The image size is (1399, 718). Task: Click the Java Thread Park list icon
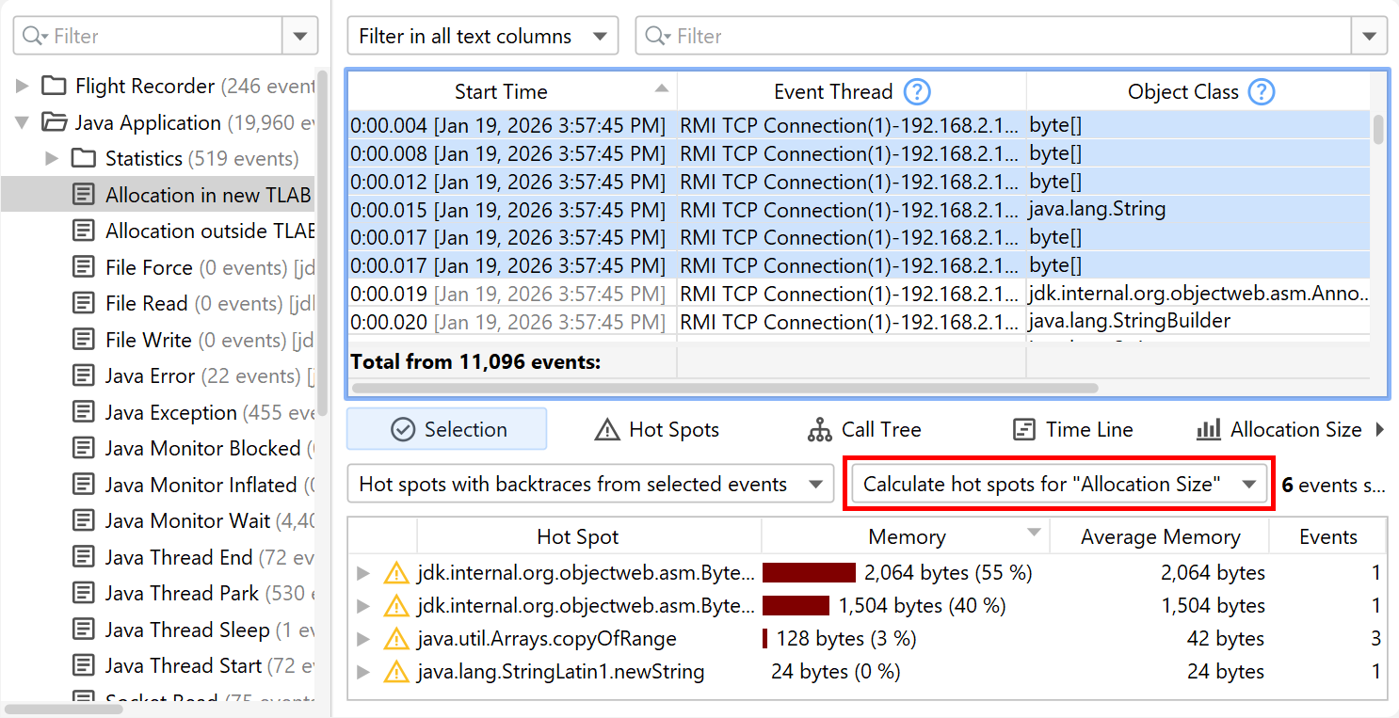tap(85, 594)
